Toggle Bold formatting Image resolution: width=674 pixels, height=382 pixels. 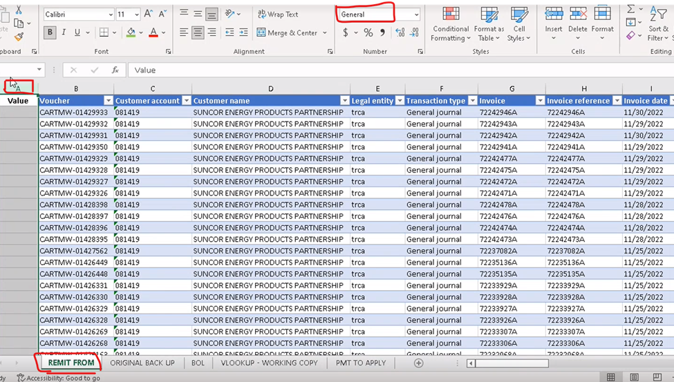(50, 32)
